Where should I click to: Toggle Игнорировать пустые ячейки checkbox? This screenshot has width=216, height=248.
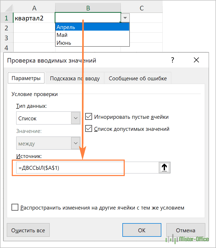click(x=89, y=117)
